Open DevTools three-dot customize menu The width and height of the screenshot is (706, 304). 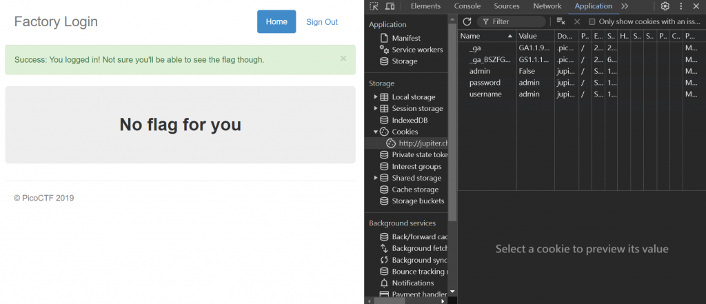[x=680, y=6]
